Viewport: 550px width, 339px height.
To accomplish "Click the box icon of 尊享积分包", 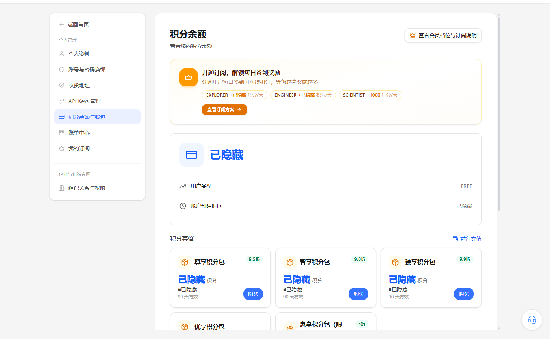I will [x=185, y=262].
